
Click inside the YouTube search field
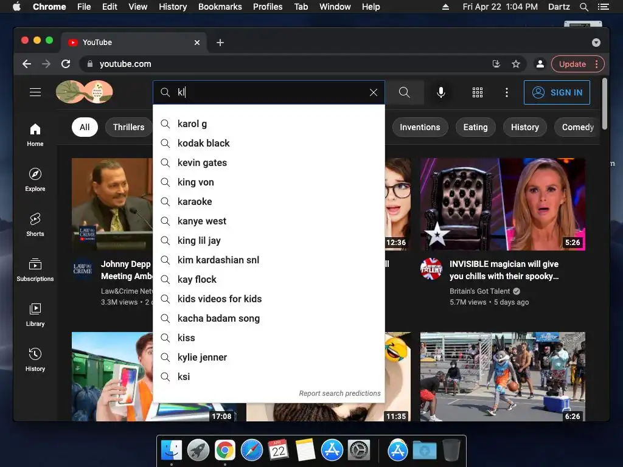(270, 92)
